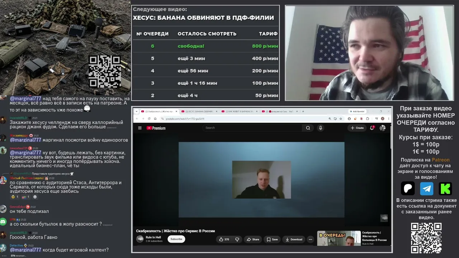Switch to the fourth YouTube tab

click(279, 111)
